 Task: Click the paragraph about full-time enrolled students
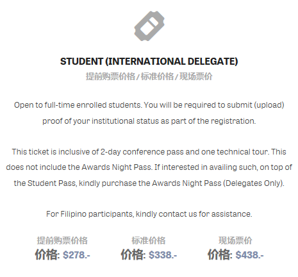(x=149, y=113)
